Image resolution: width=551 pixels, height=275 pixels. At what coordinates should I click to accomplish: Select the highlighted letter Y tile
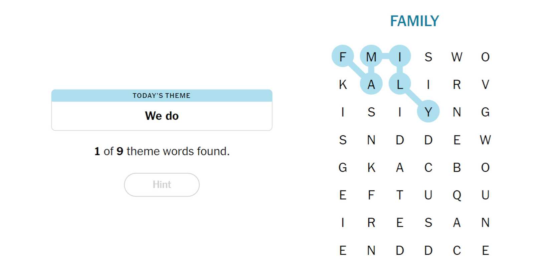(x=428, y=112)
